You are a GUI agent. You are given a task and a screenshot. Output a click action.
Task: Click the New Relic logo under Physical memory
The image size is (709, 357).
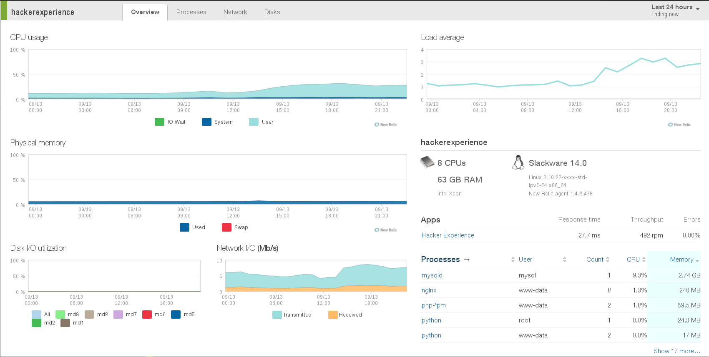pos(386,230)
